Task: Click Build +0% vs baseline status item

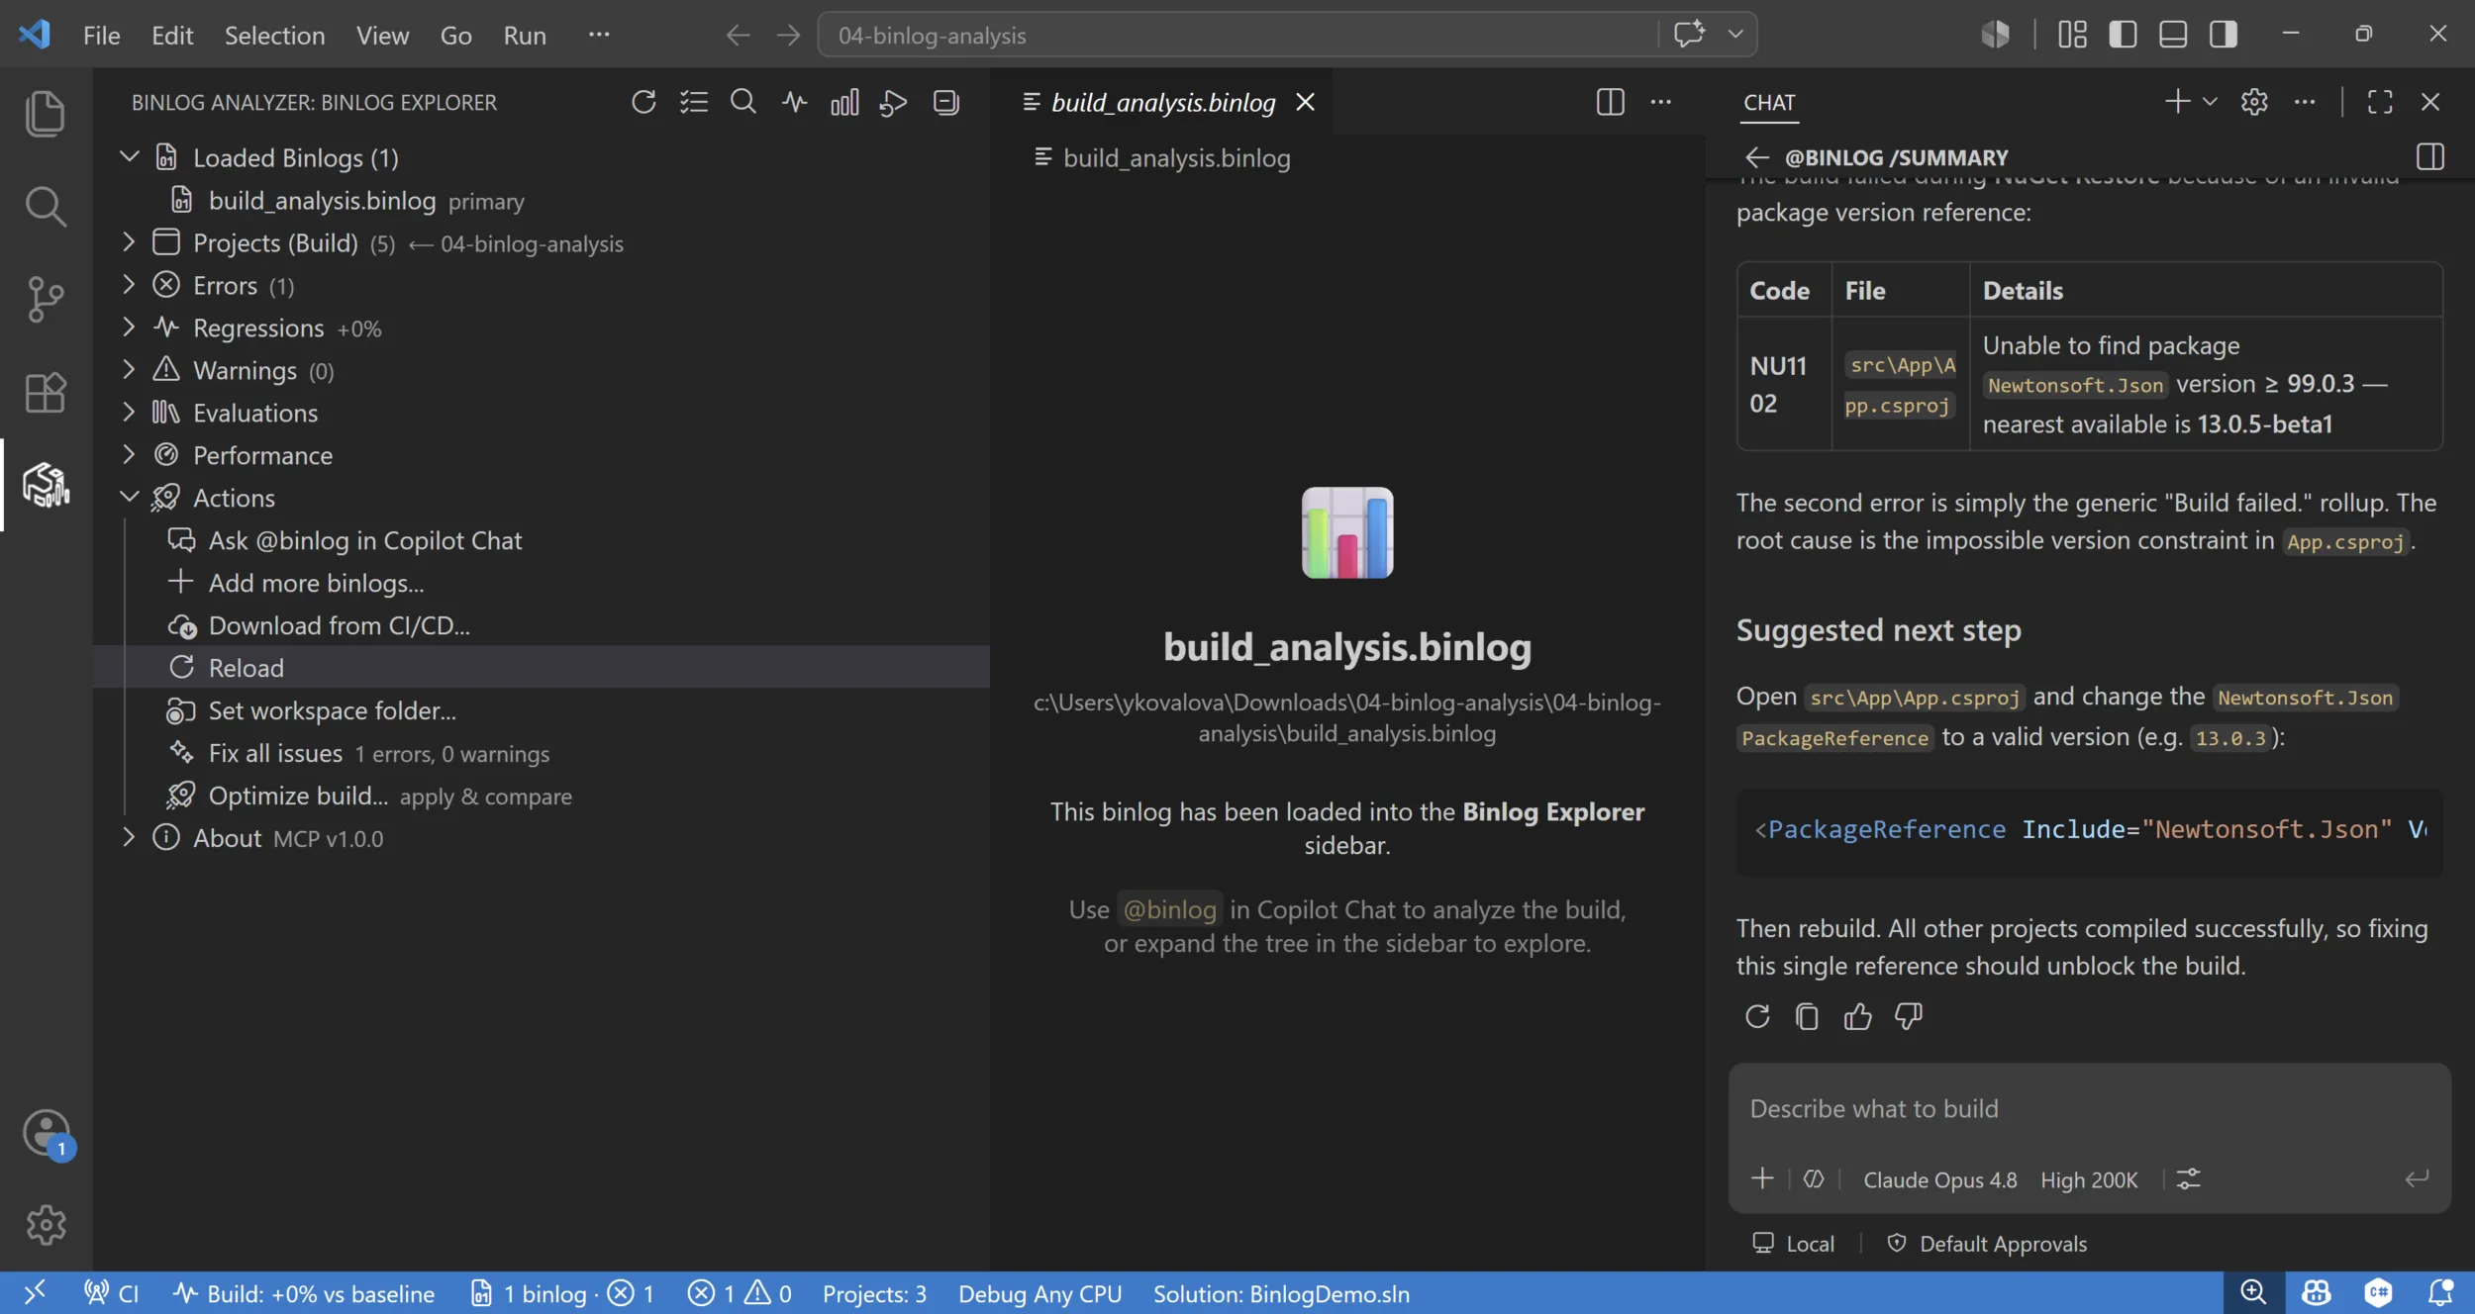Action: [304, 1294]
